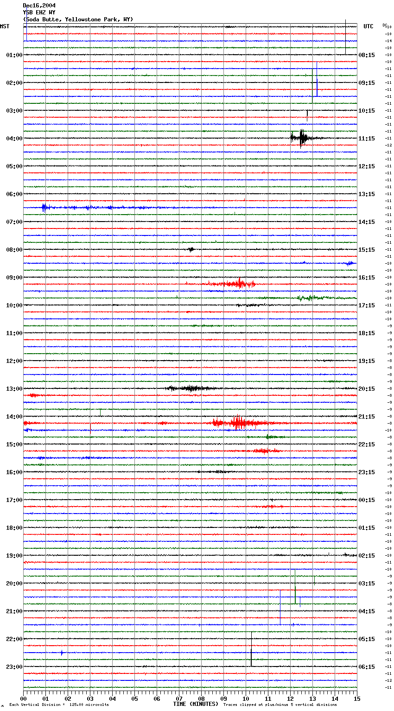This screenshot has height=711, width=394.
Task: Select the 19:00 MST row label
Action: pos(14,556)
